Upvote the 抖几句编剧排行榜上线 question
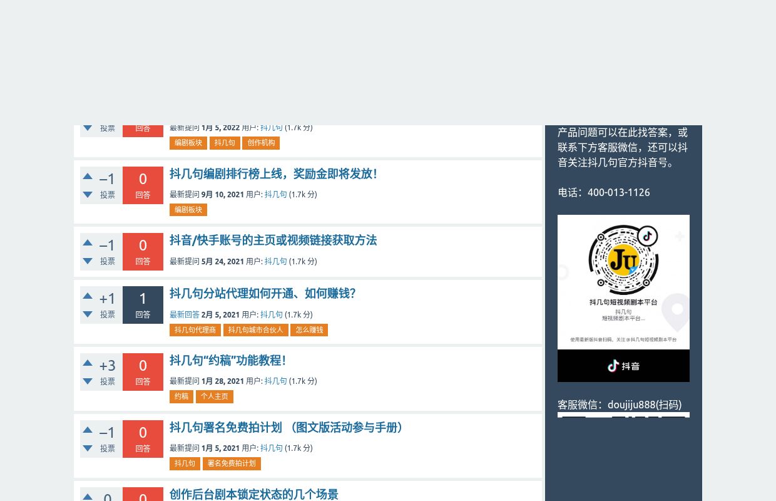Screen dimensions: 776x501 (x=88, y=177)
